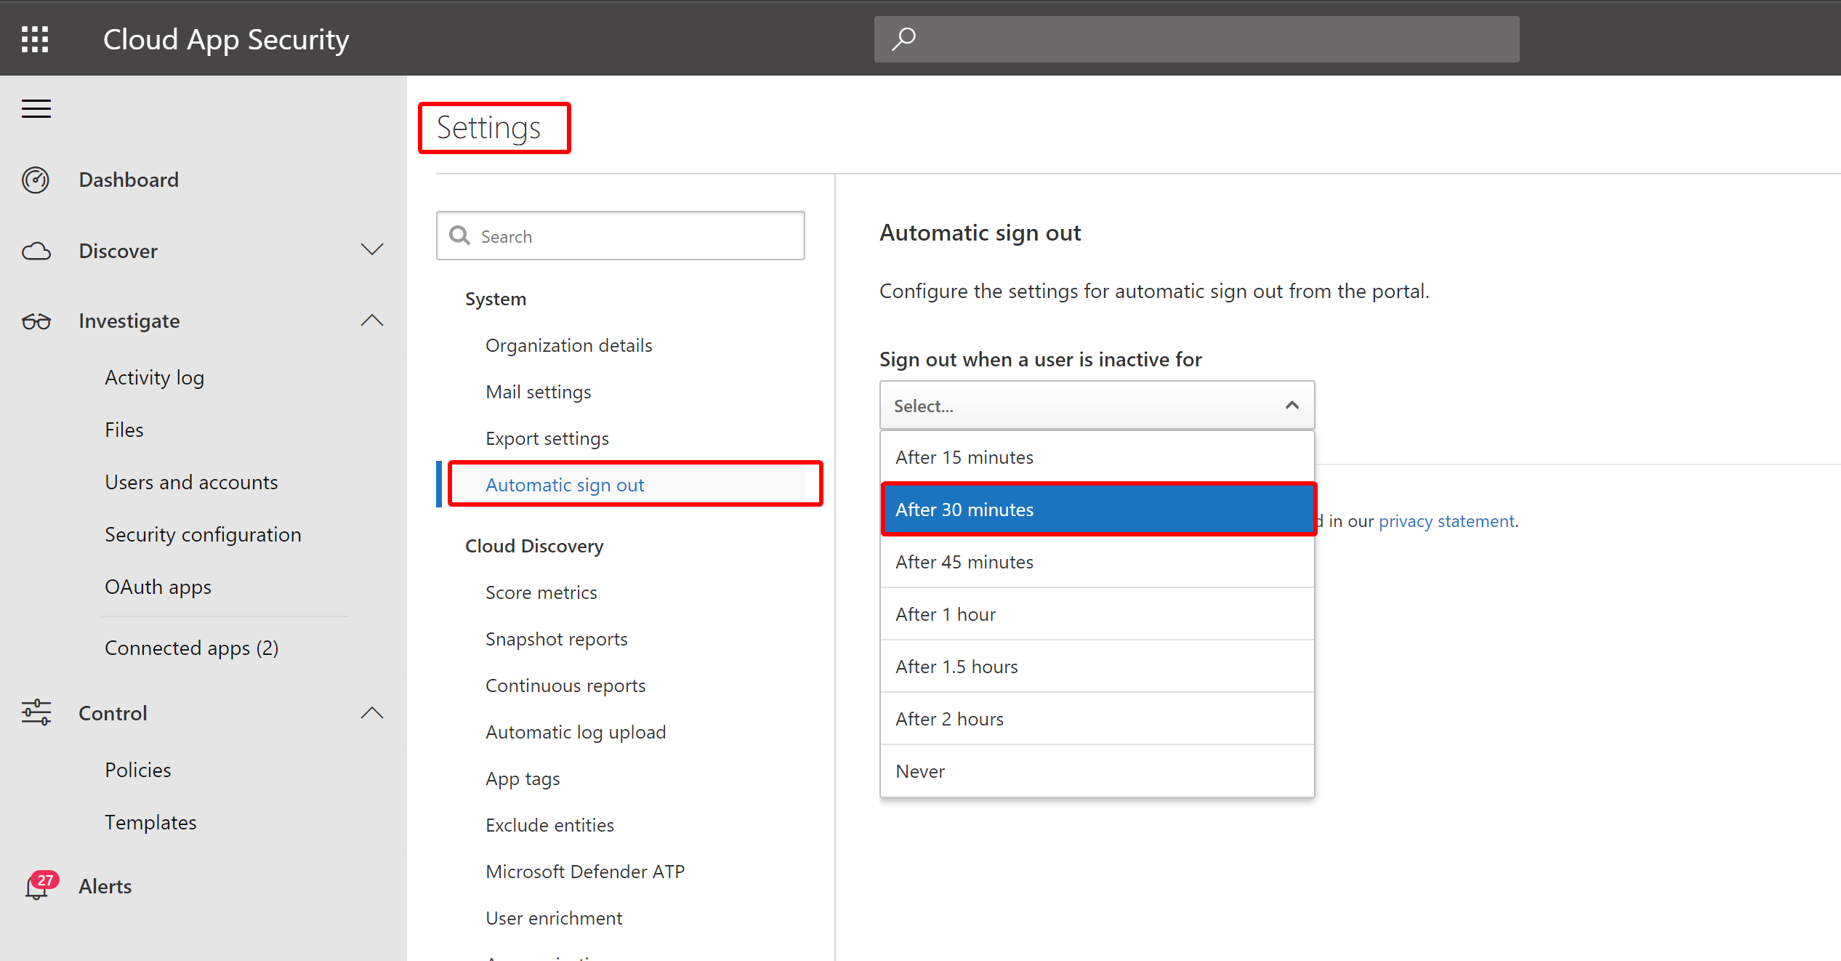Click the magnifier icon in top search bar
This screenshot has width=1841, height=961.
903,39
